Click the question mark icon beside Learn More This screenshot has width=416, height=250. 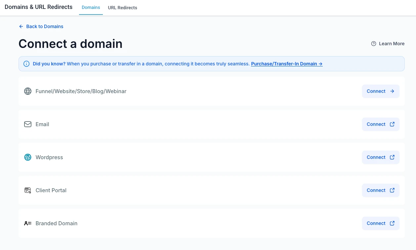tap(374, 44)
